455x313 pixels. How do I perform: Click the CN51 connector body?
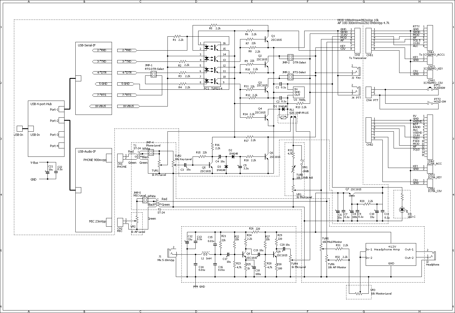click(368, 41)
